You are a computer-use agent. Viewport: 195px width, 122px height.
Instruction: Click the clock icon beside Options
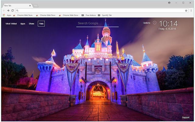tap(154, 23)
